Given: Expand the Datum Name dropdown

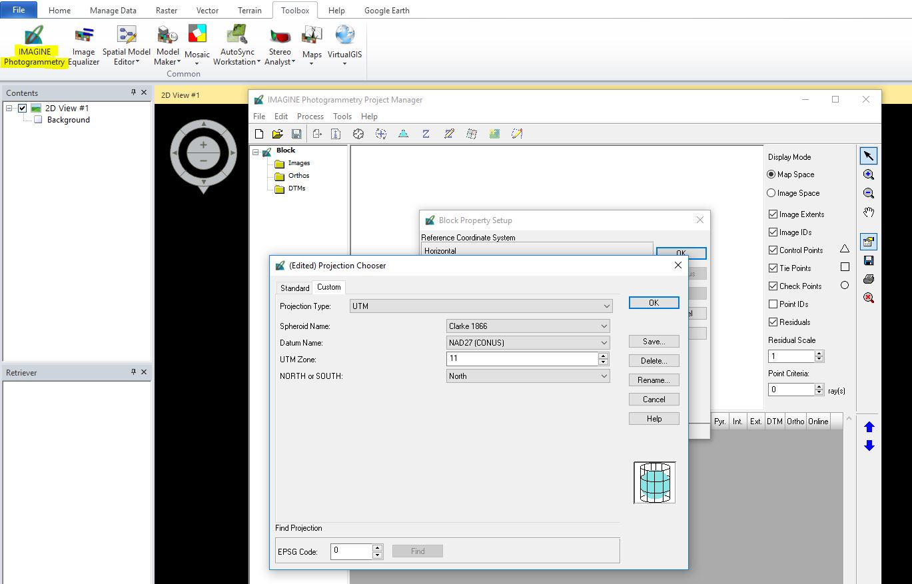Looking at the screenshot, I should tap(528, 343).
